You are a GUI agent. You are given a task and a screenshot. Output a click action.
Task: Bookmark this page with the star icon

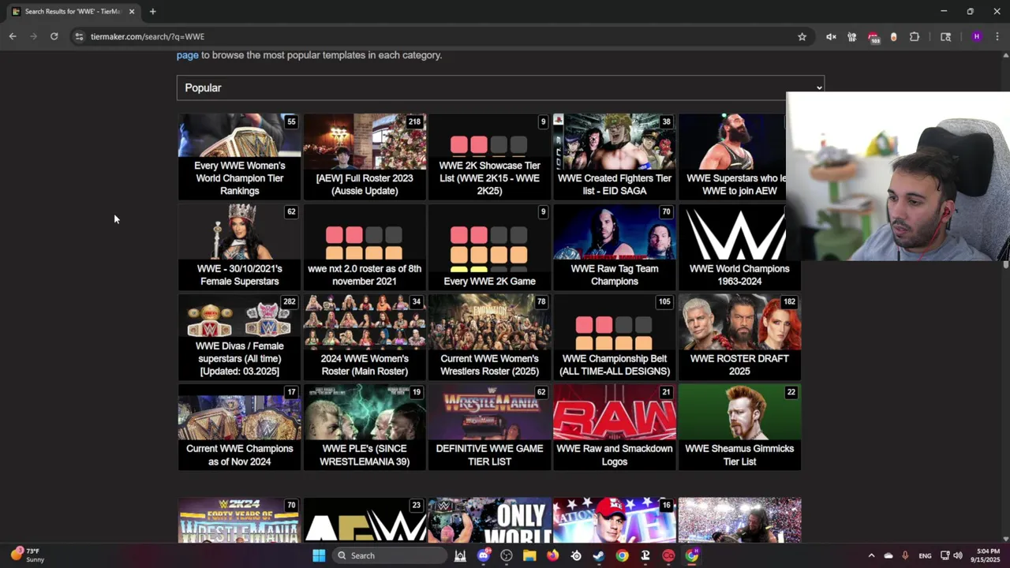coord(802,36)
